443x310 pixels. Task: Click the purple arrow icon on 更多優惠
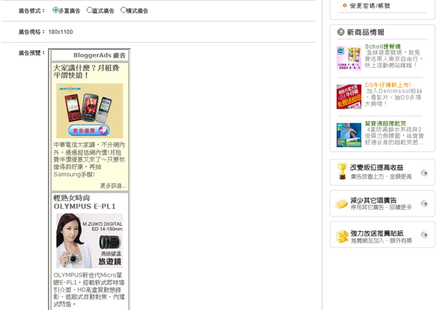click(103, 130)
